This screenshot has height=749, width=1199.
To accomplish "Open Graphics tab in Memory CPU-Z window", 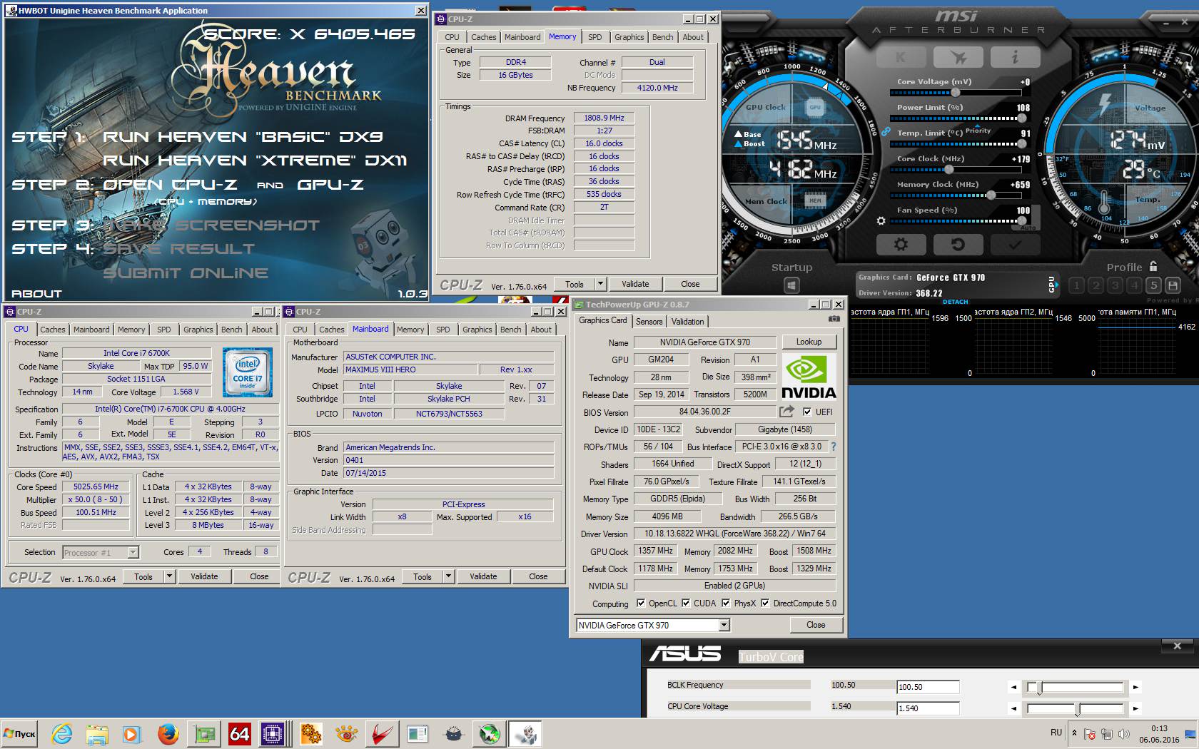I will [x=629, y=37].
